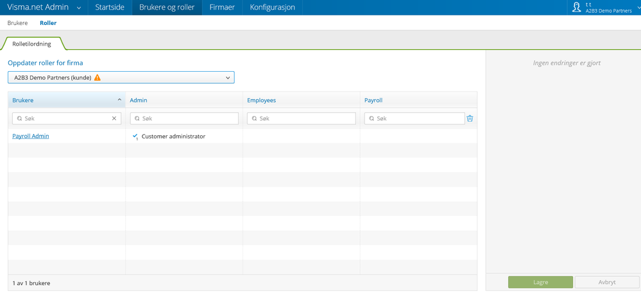Click the Admin column search field
Image resolution: width=641 pixels, height=298 pixels.
(184, 119)
